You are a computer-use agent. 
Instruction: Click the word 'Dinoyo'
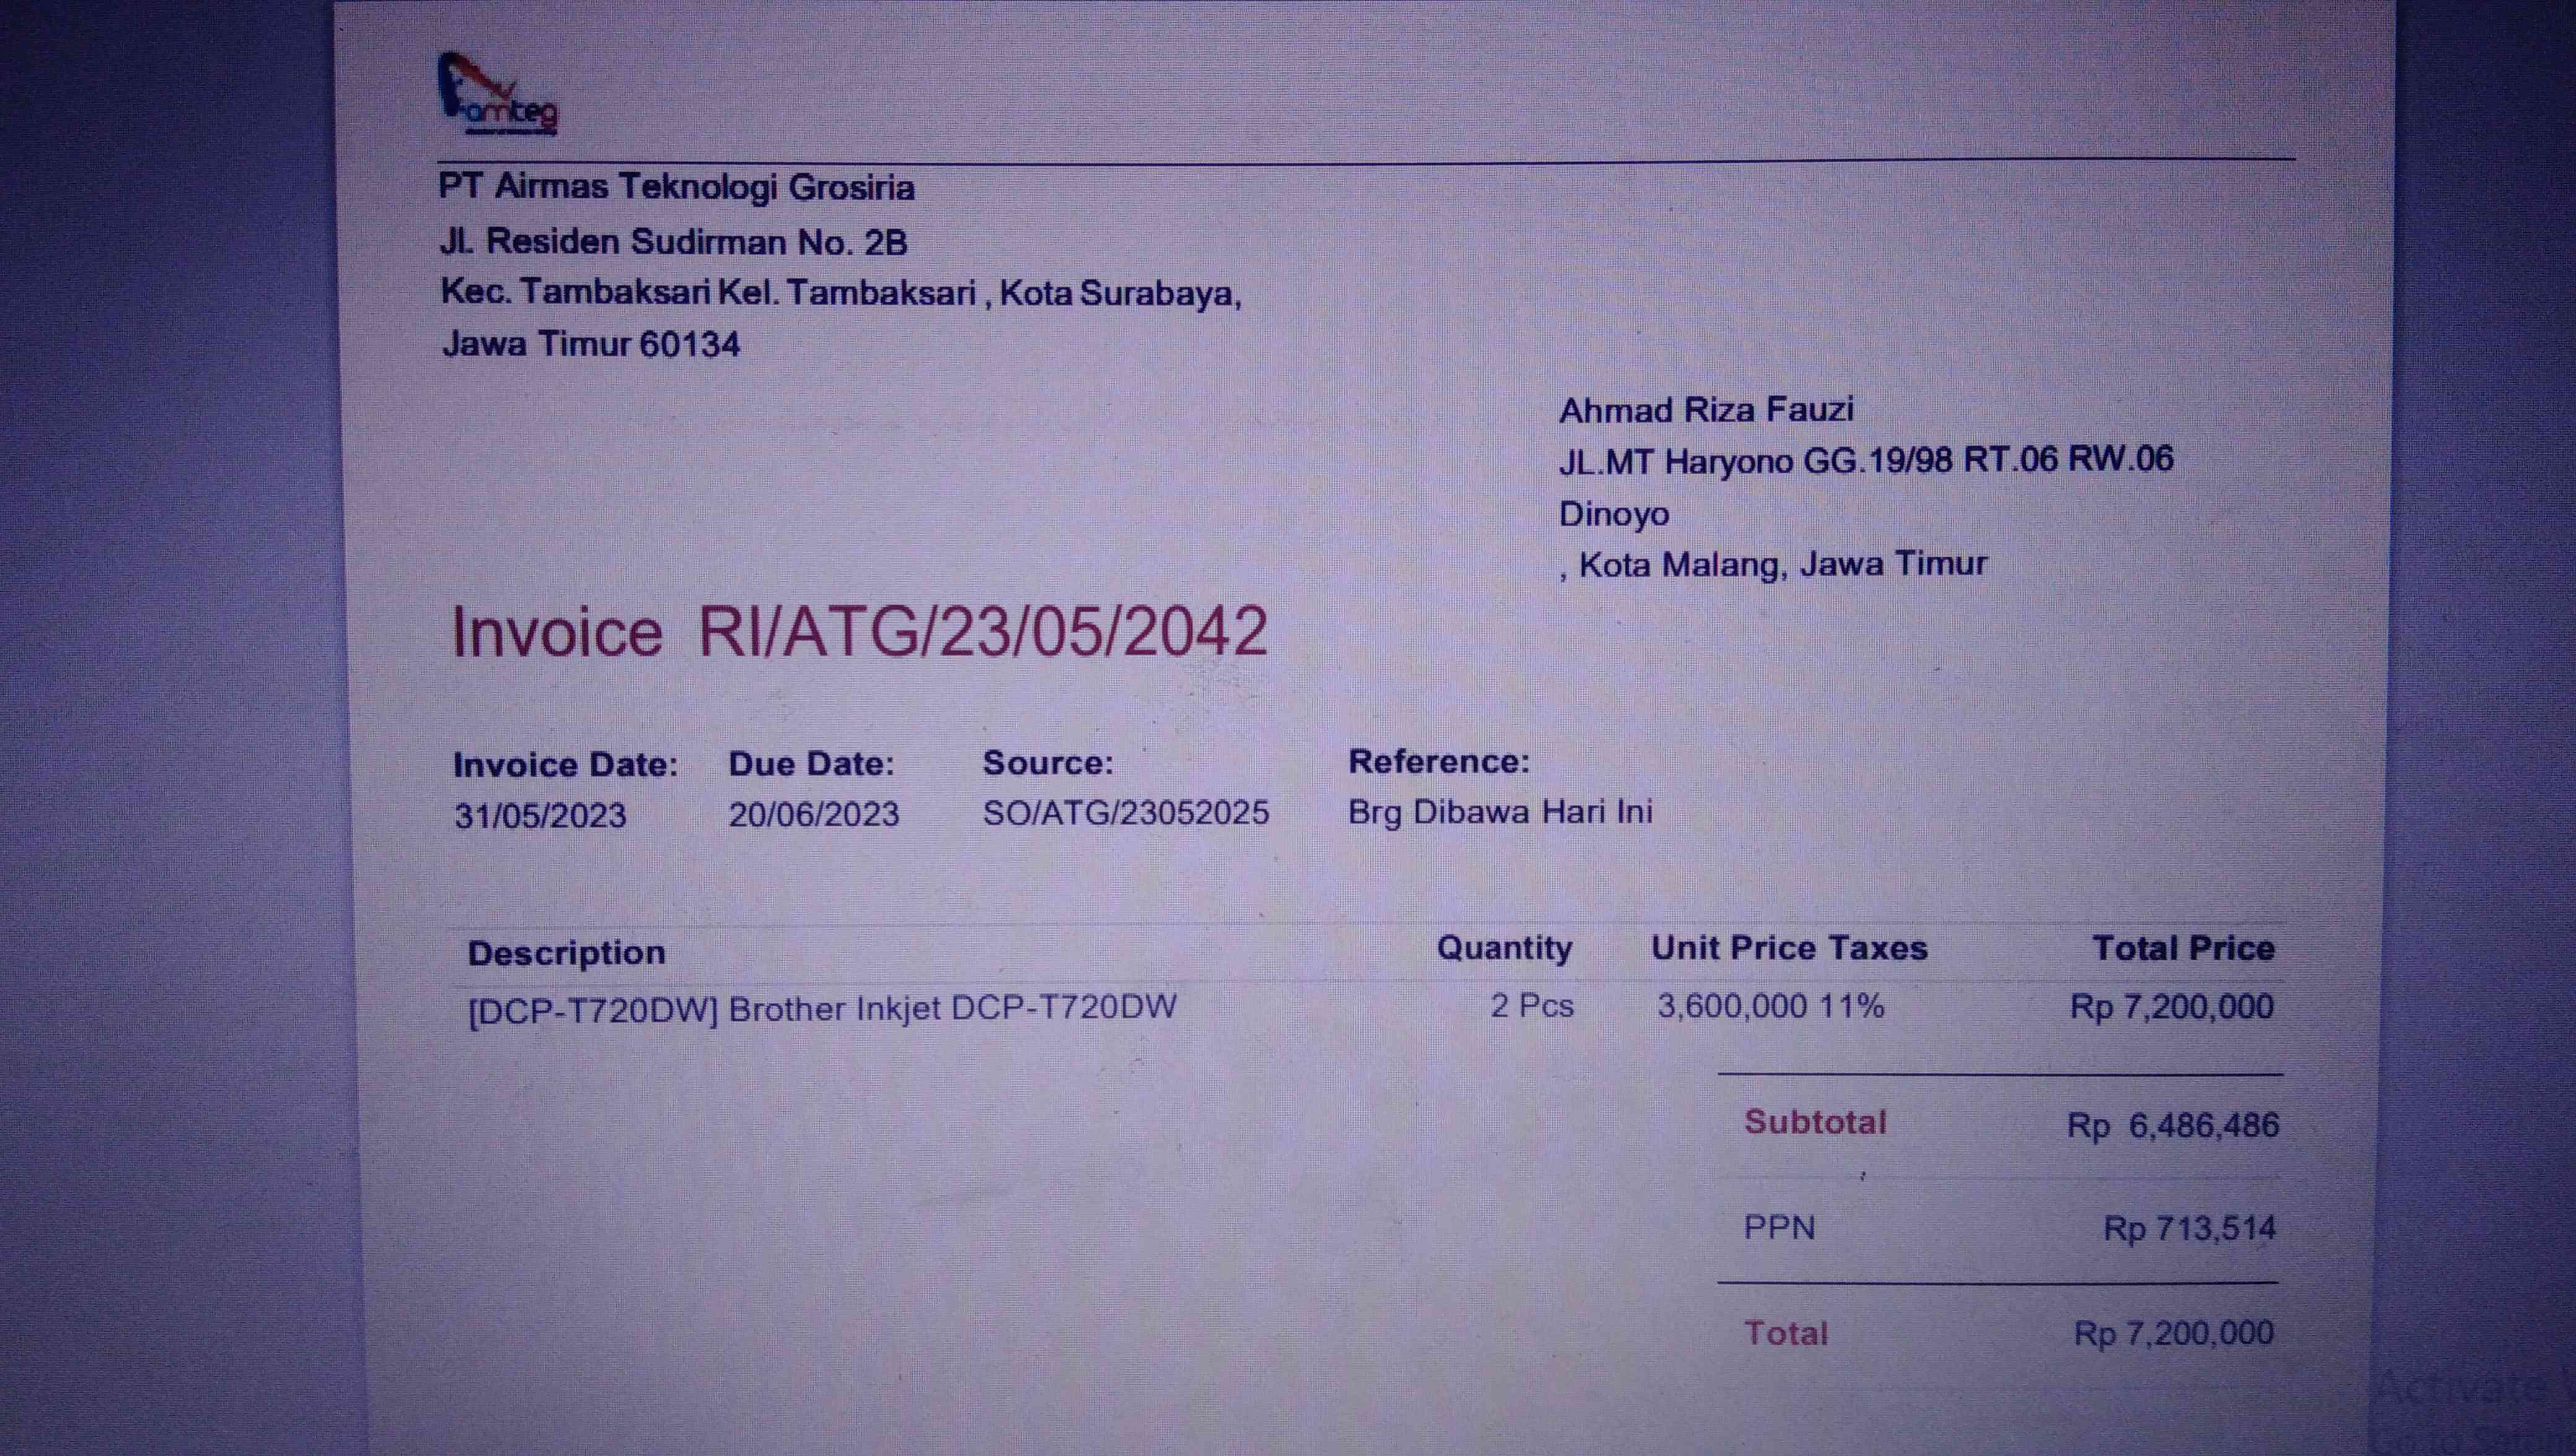1614,514
